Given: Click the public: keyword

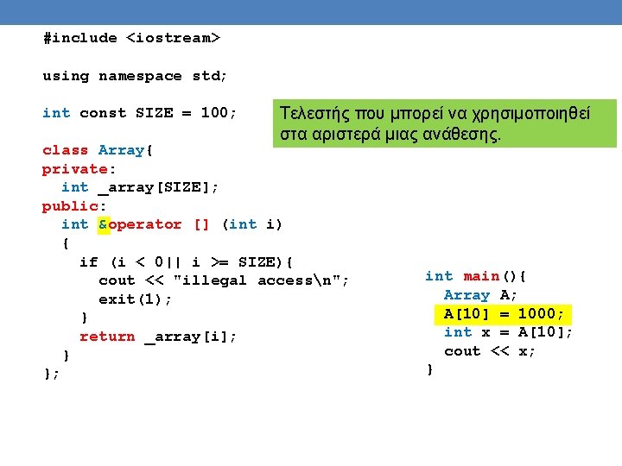Looking at the screenshot, I should click(x=73, y=206).
